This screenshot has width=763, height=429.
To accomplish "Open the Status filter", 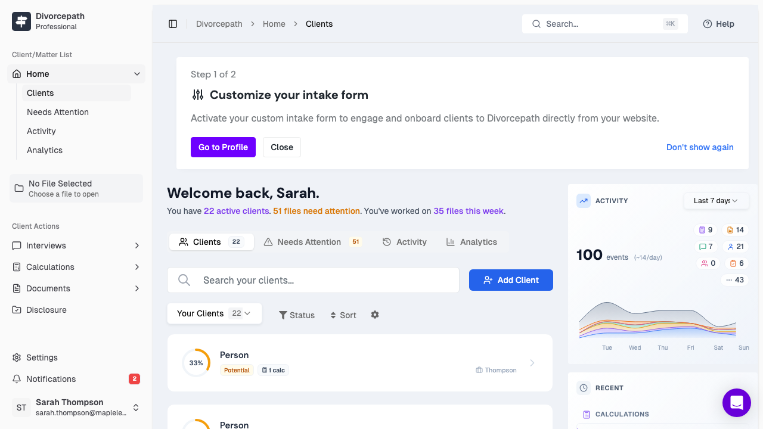I will 297,315.
